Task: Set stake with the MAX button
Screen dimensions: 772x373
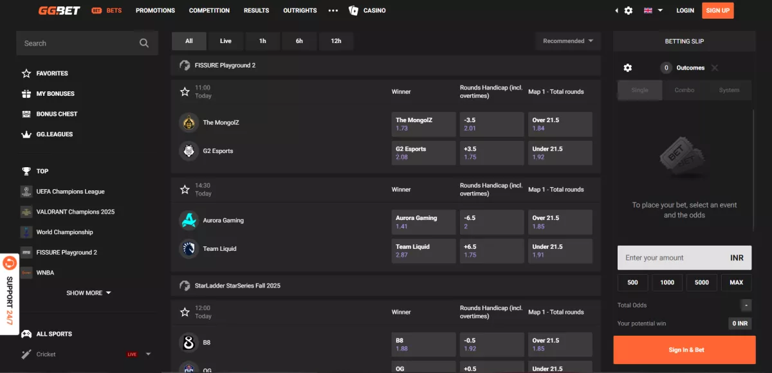Action: (x=736, y=282)
